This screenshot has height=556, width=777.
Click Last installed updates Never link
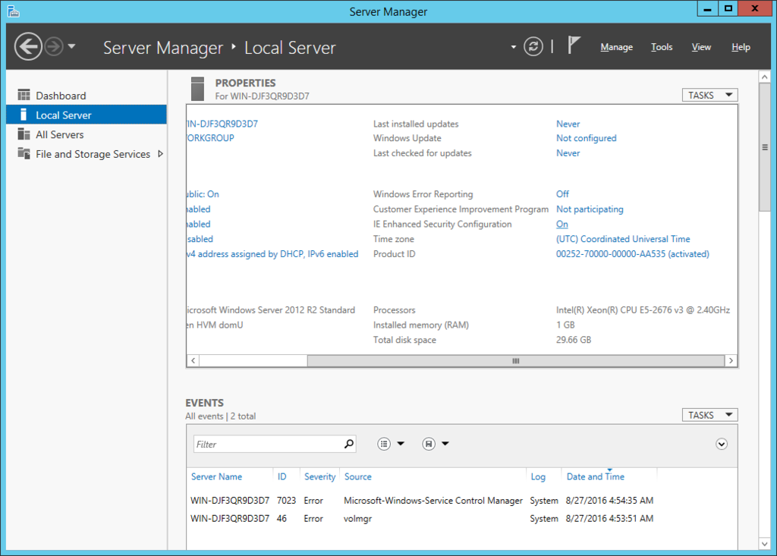click(568, 124)
